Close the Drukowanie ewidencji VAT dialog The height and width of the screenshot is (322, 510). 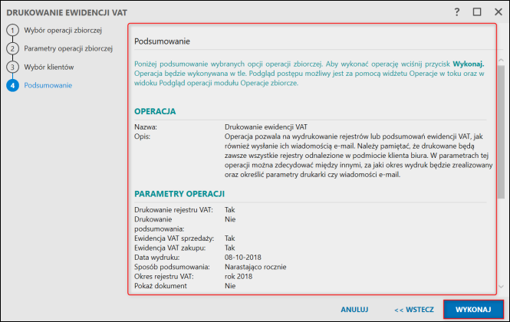pos(498,12)
